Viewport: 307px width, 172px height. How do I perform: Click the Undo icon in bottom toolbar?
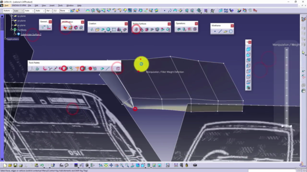coord(42,165)
